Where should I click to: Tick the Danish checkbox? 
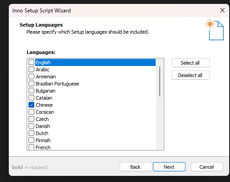(31, 126)
